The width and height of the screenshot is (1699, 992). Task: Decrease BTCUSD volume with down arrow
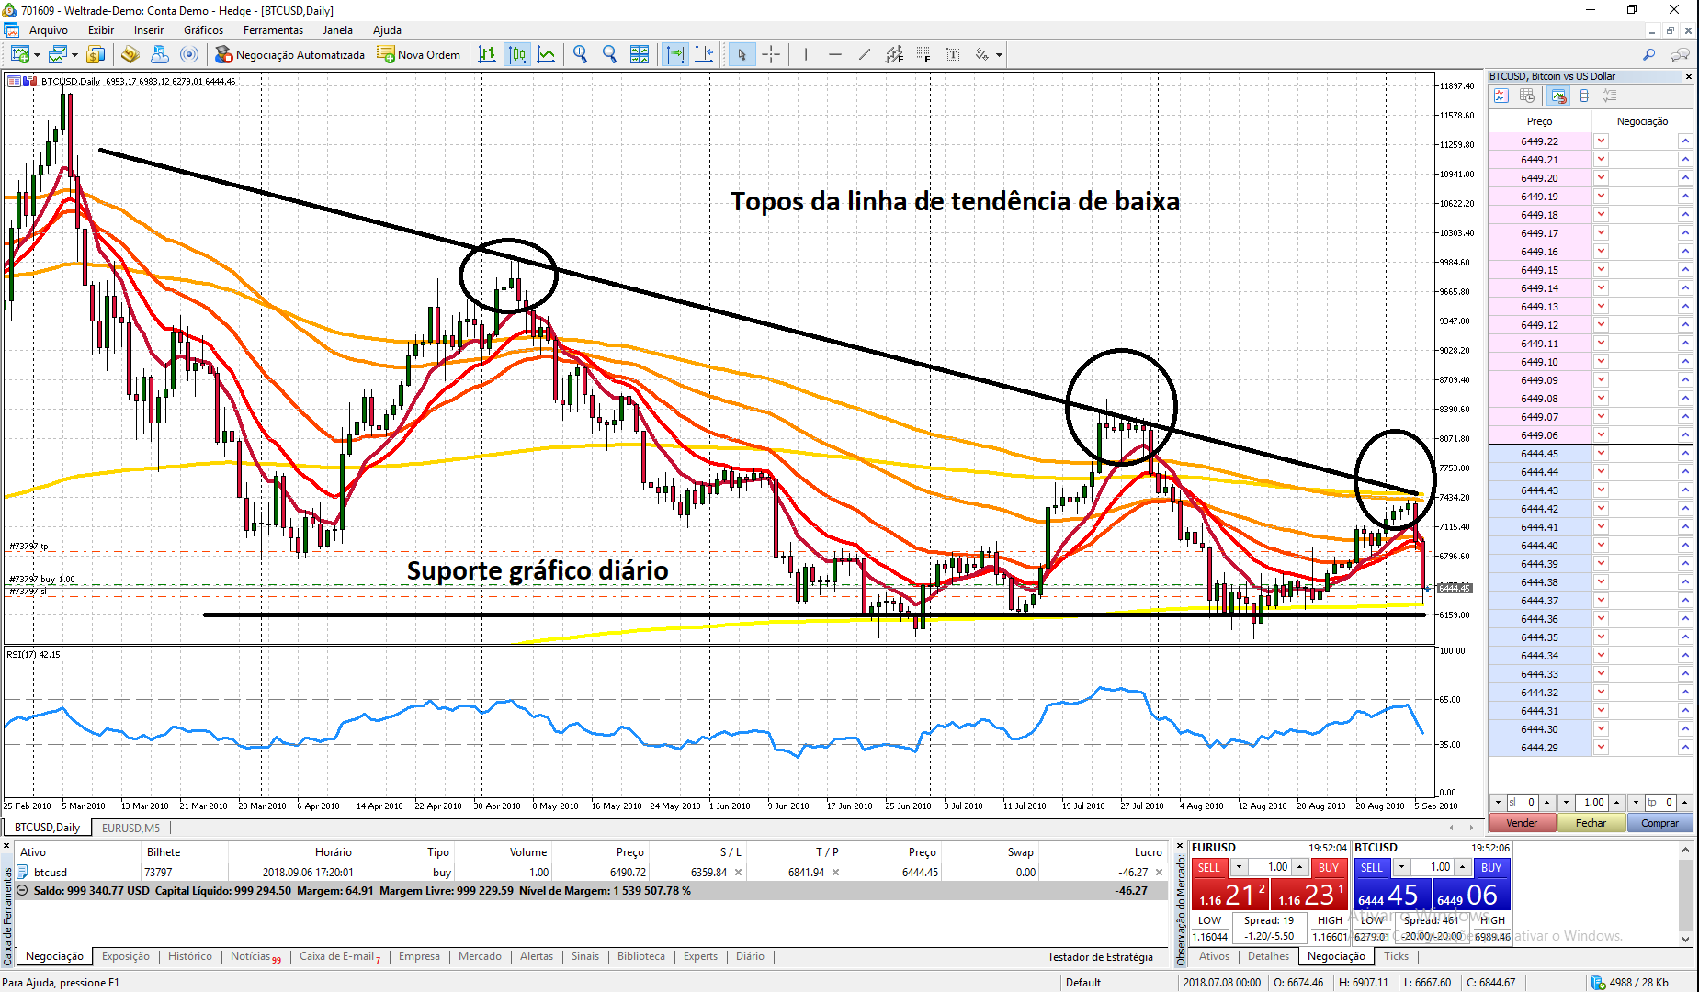[1401, 867]
